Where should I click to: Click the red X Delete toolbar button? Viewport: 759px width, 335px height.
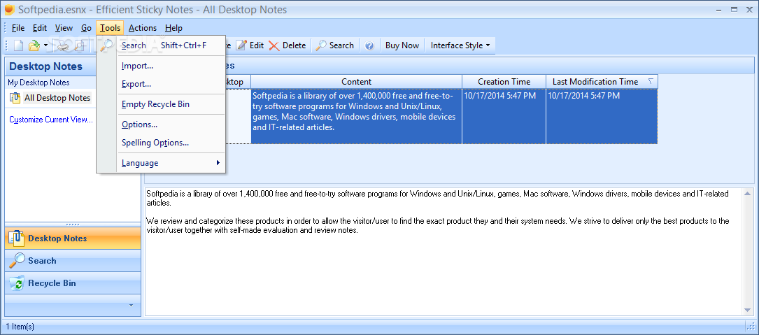coord(288,45)
